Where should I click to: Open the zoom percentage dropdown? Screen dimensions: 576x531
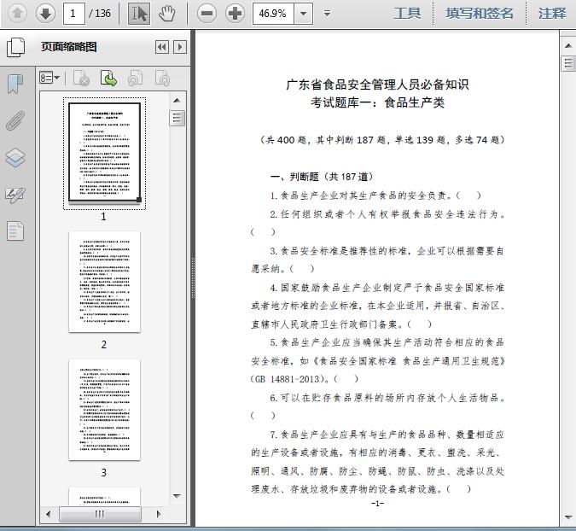[304, 14]
